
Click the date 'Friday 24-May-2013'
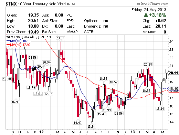pos(149,10)
